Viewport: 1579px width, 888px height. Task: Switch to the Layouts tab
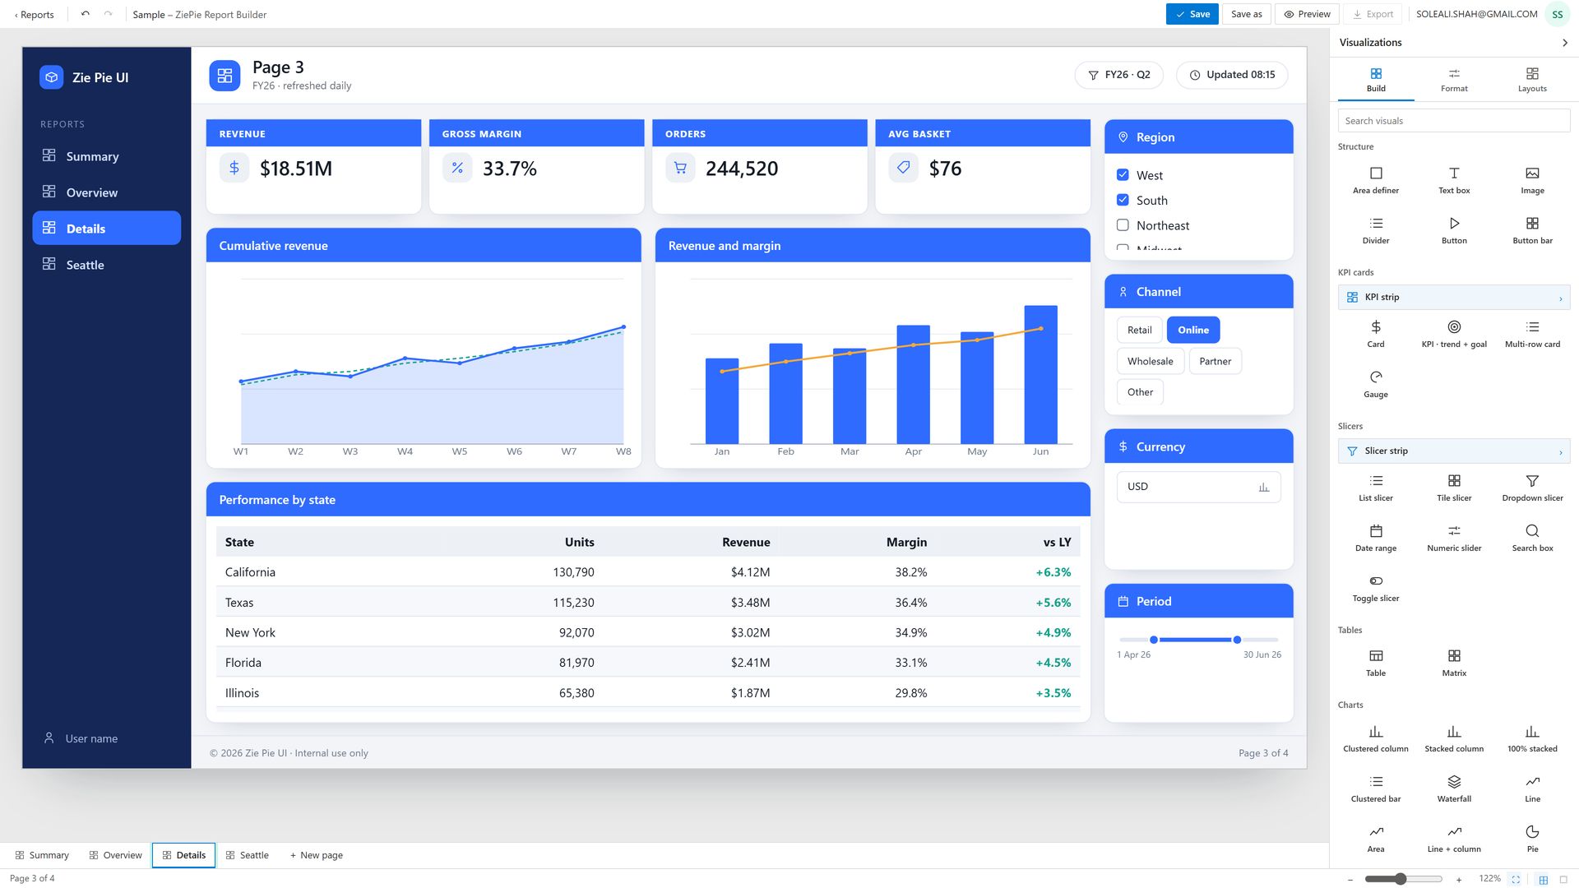(x=1531, y=80)
